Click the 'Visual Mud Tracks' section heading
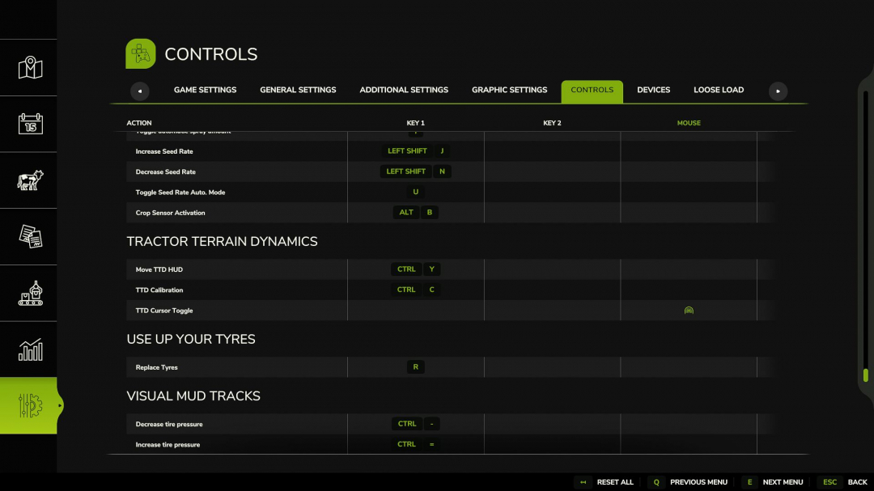The height and width of the screenshot is (491, 874). 193,396
